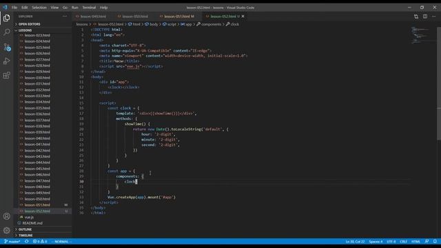
Task: Open the View menu
Action: 54,8
